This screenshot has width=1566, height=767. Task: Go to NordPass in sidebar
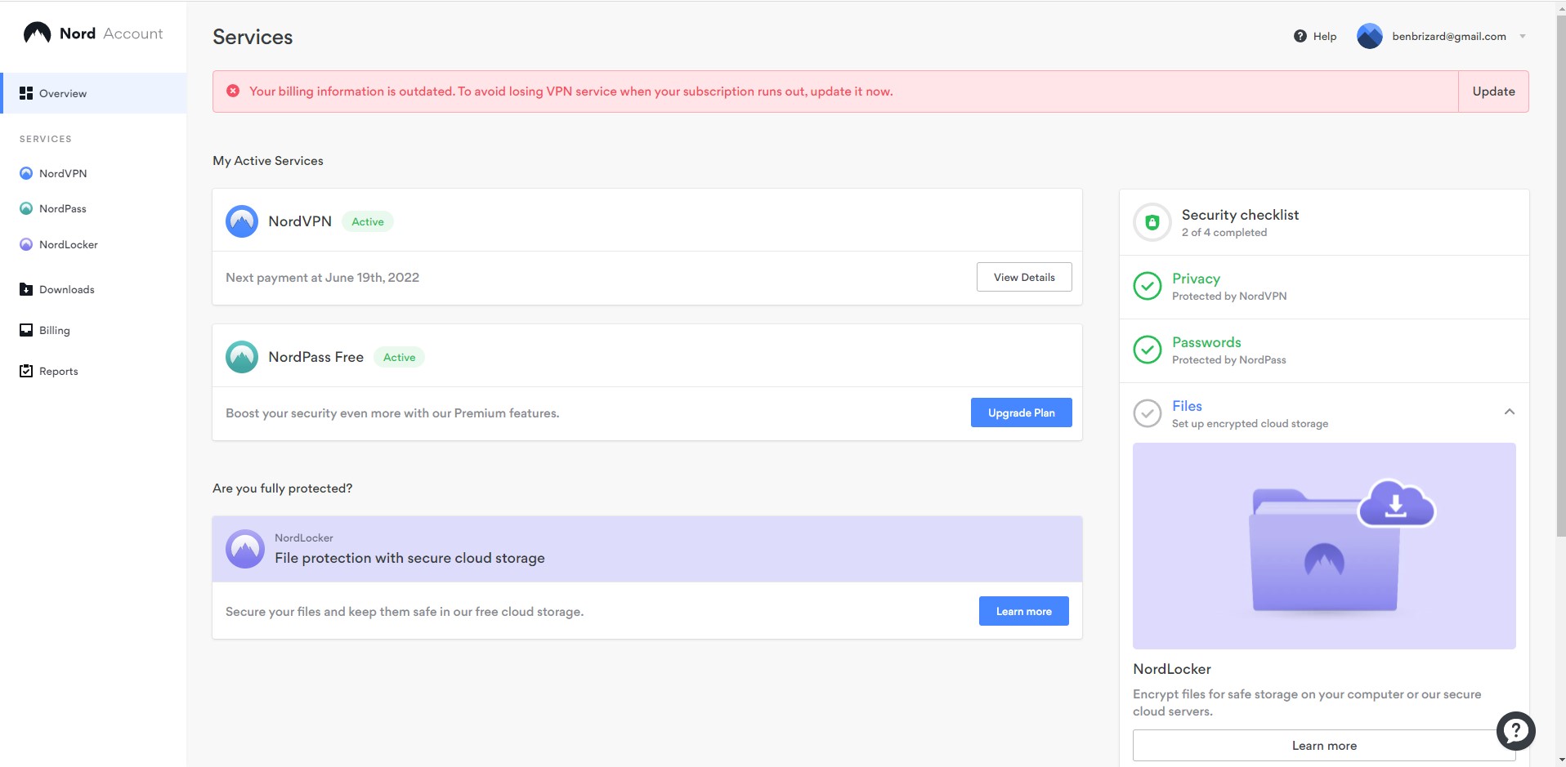(63, 208)
